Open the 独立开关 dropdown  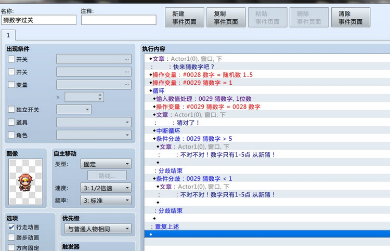click(74, 109)
